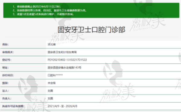
Task: Click the 诊疗科目 label
Action: [x=8, y=75]
